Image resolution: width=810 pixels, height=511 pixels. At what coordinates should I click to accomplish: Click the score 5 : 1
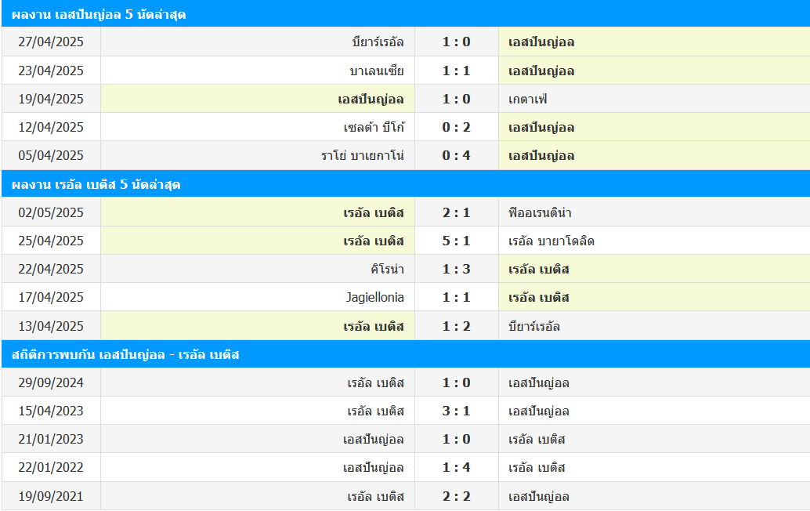[456, 241]
